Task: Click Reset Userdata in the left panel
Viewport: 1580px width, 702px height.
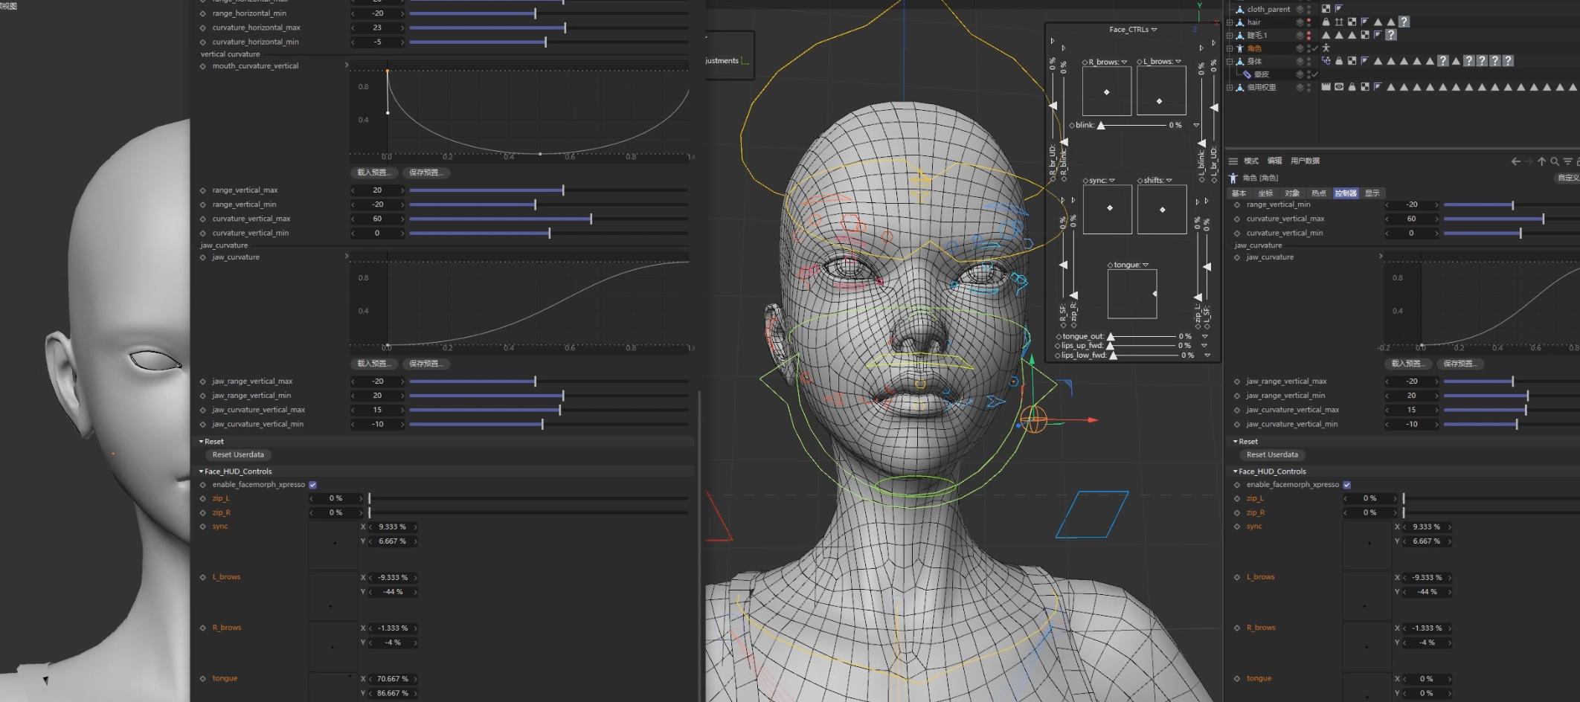Action: [x=238, y=455]
